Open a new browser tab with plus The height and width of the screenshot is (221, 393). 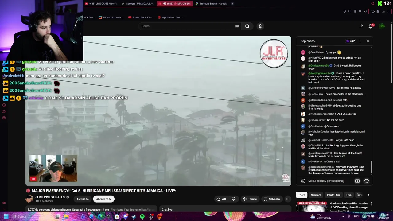[232, 4]
